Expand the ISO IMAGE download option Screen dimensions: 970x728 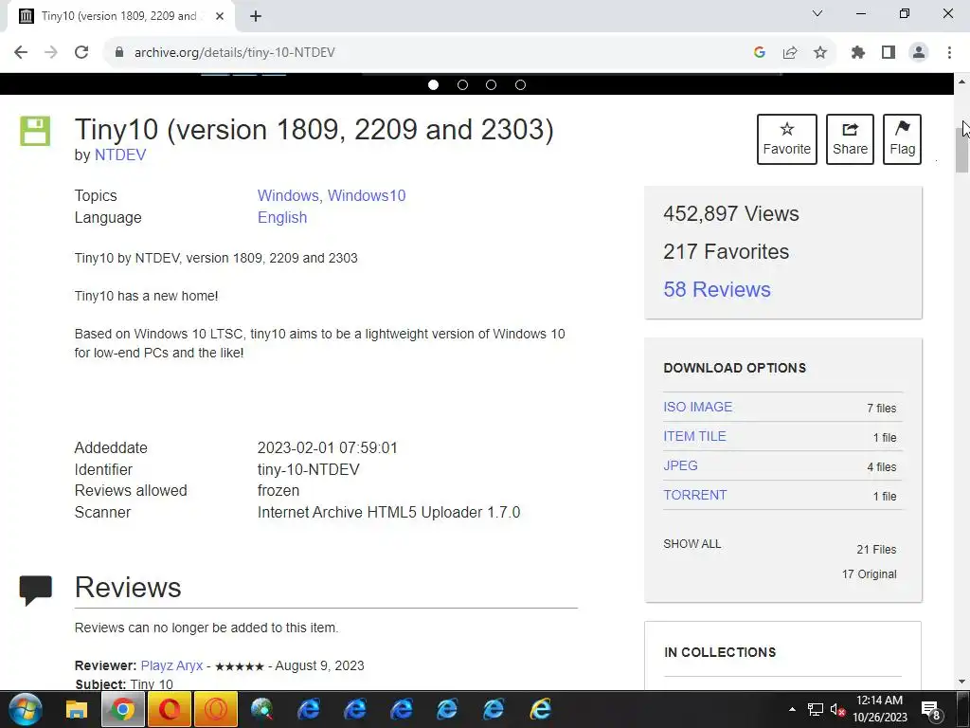click(x=698, y=407)
